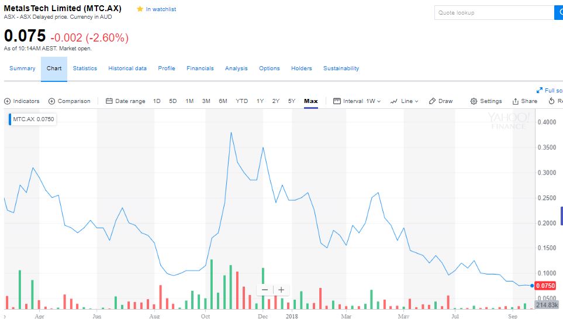Open the Statistics tab
The height and width of the screenshot is (319, 563).
[x=85, y=68]
